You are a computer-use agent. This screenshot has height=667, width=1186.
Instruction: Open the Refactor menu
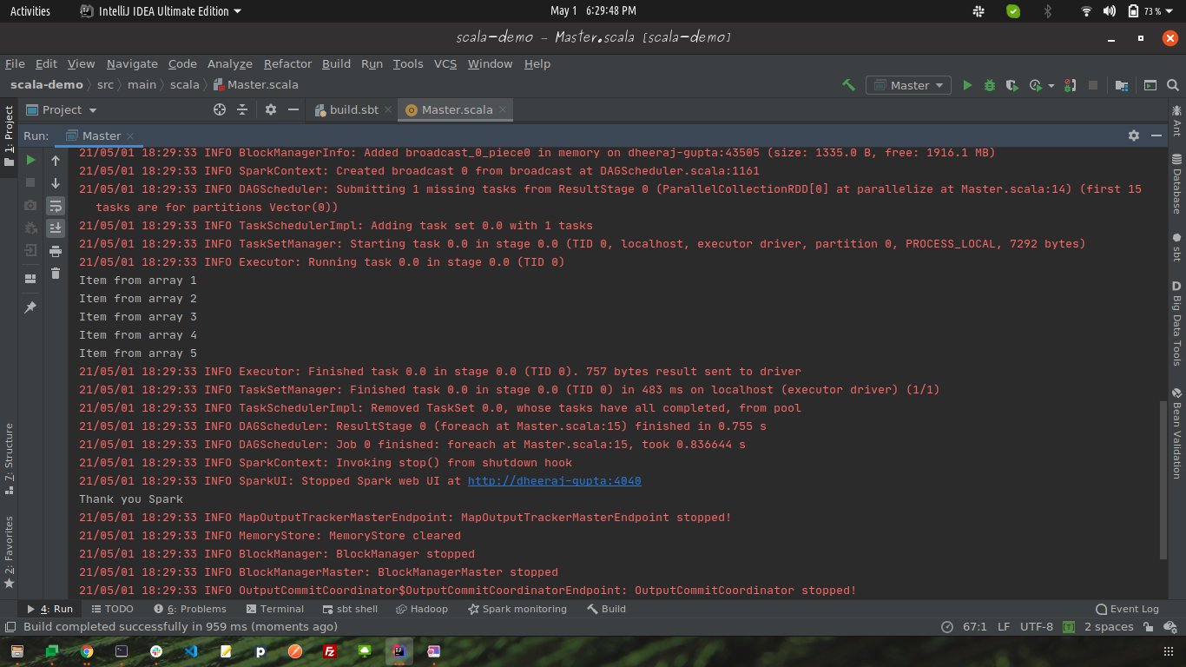coord(287,63)
